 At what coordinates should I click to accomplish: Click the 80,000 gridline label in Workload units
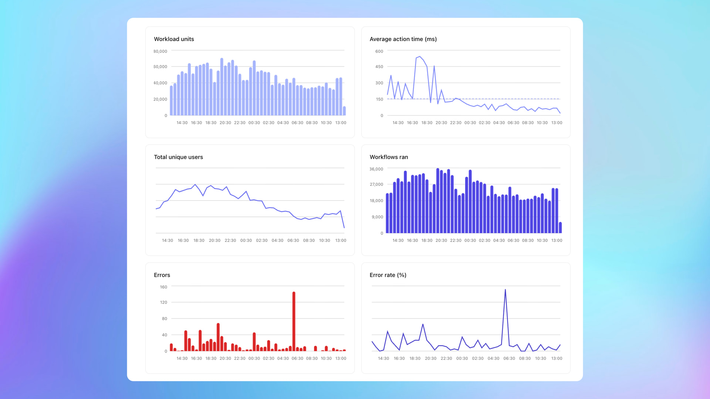point(160,51)
